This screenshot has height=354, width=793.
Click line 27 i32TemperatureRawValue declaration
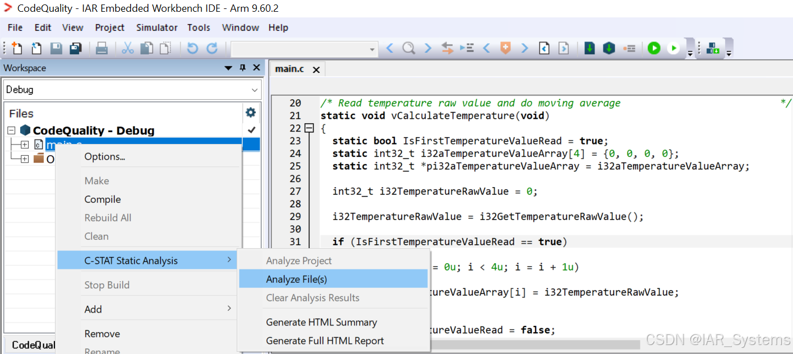pyautogui.click(x=435, y=192)
